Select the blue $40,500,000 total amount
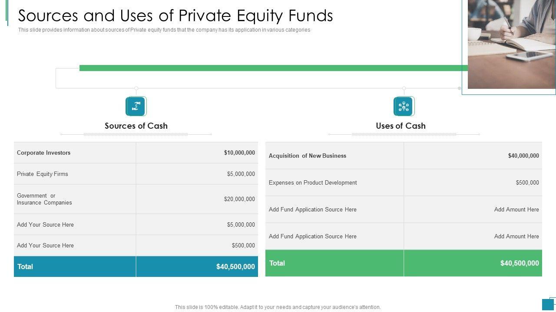Viewport: 556px width, 312px height. click(235, 266)
